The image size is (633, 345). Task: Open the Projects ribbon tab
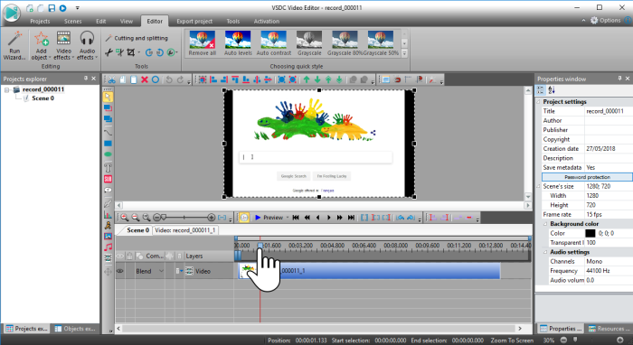(40, 22)
